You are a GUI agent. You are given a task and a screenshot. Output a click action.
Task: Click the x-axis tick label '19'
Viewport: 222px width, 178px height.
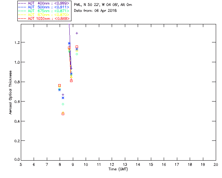203,165
